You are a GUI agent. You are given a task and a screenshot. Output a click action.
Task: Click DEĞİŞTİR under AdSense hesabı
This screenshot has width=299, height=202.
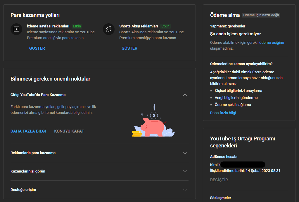219,180
